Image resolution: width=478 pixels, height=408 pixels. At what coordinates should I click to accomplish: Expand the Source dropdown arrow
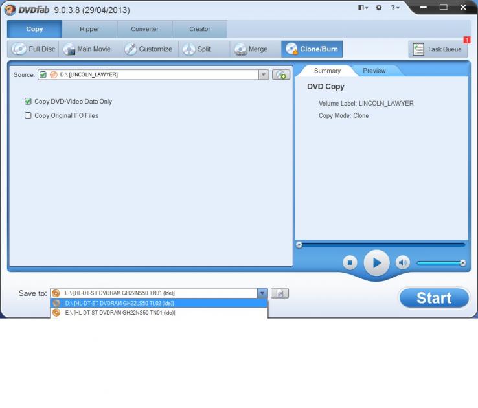point(264,74)
